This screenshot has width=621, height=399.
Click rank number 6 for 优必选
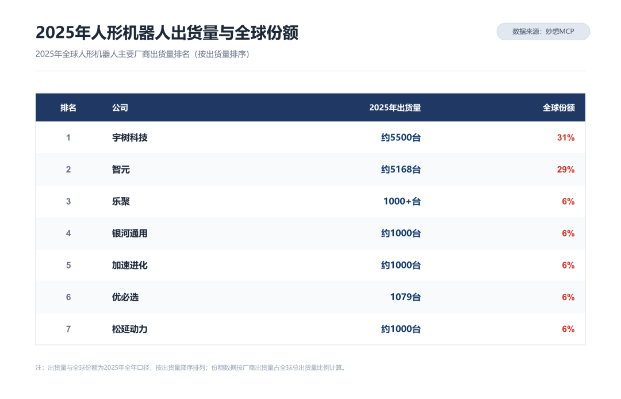pyautogui.click(x=68, y=297)
